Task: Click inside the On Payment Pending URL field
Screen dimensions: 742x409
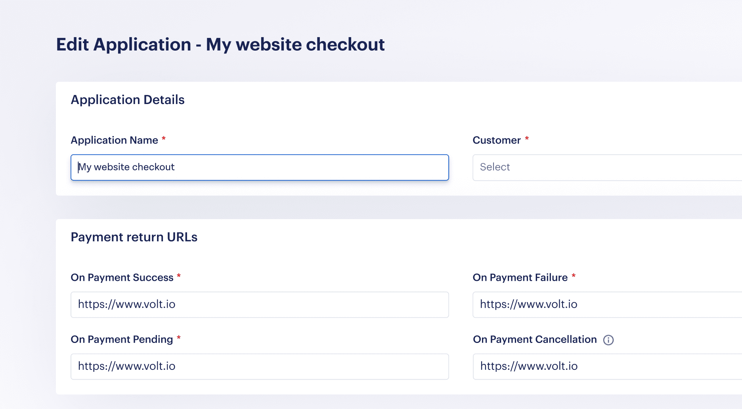Action: pyautogui.click(x=260, y=366)
